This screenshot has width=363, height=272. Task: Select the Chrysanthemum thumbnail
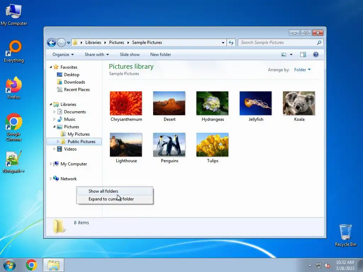(x=126, y=103)
